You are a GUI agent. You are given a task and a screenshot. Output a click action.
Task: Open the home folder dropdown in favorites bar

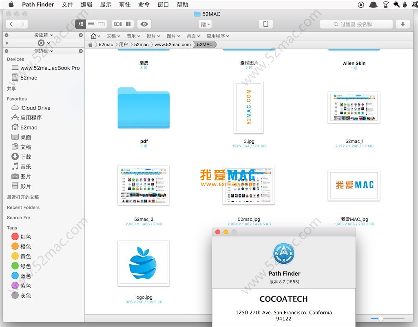(95, 36)
